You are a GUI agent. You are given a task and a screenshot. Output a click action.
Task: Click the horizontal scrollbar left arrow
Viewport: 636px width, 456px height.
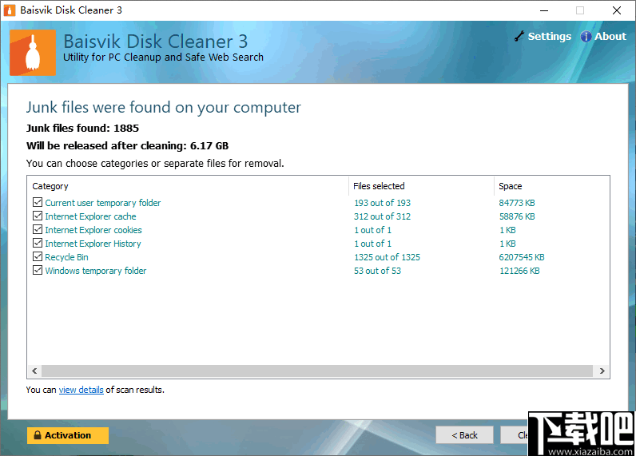[x=34, y=371]
